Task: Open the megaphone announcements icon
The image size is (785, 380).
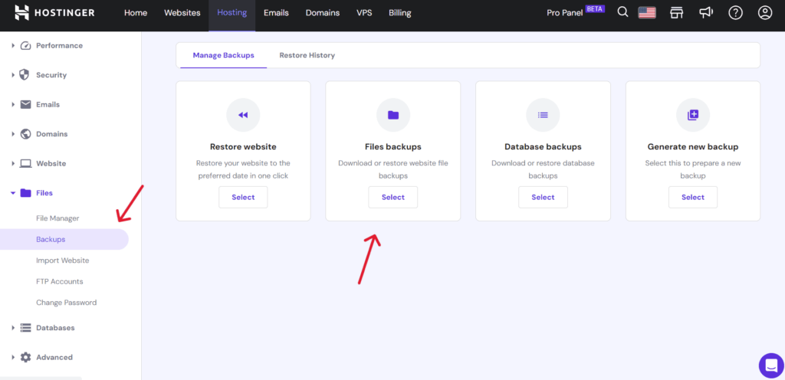Action: pos(706,13)
